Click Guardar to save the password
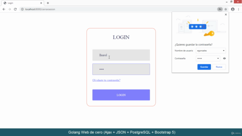 click(x=204, y=67)
